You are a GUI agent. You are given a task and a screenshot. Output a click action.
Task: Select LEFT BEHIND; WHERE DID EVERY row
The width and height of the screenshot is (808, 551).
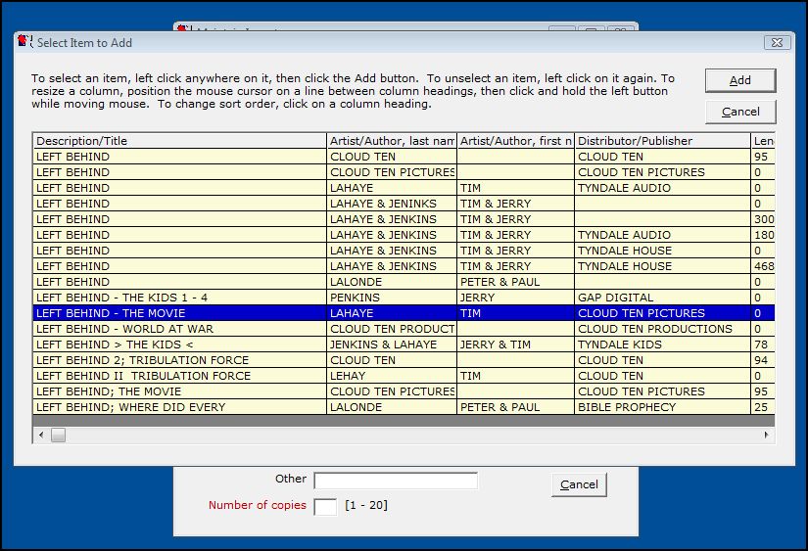coord(404,407)
